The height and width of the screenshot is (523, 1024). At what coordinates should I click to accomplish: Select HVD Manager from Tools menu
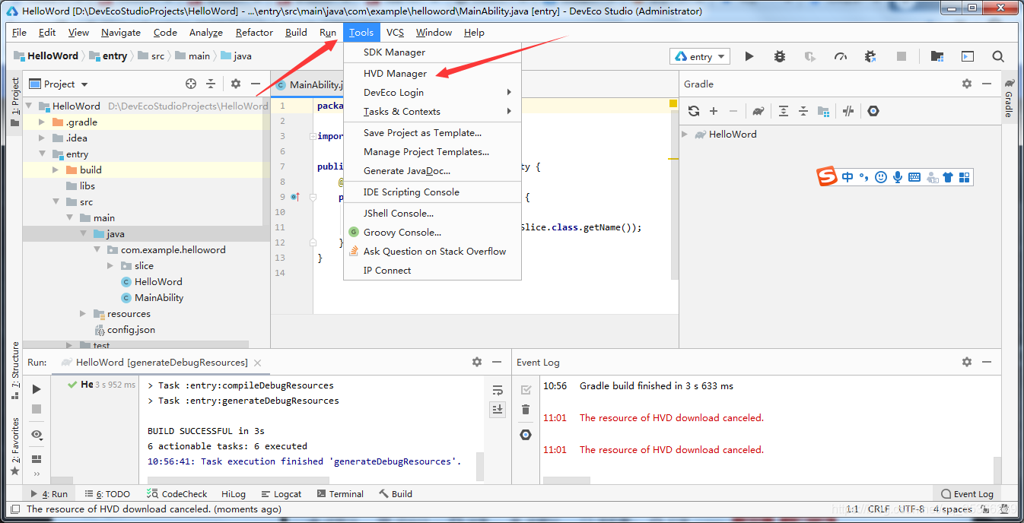click(x=432, y=74)
